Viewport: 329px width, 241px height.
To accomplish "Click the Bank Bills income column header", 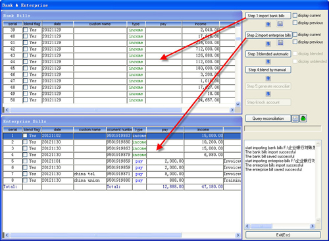I will click(201, 24).
